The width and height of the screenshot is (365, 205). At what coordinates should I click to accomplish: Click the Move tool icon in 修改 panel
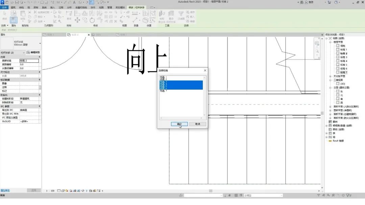(77, 20)
